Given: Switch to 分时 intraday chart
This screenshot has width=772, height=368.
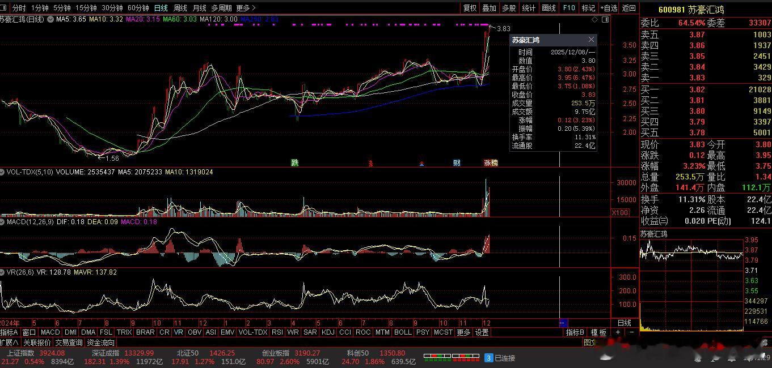Looking at the screenshot, I should pos(19,8).
